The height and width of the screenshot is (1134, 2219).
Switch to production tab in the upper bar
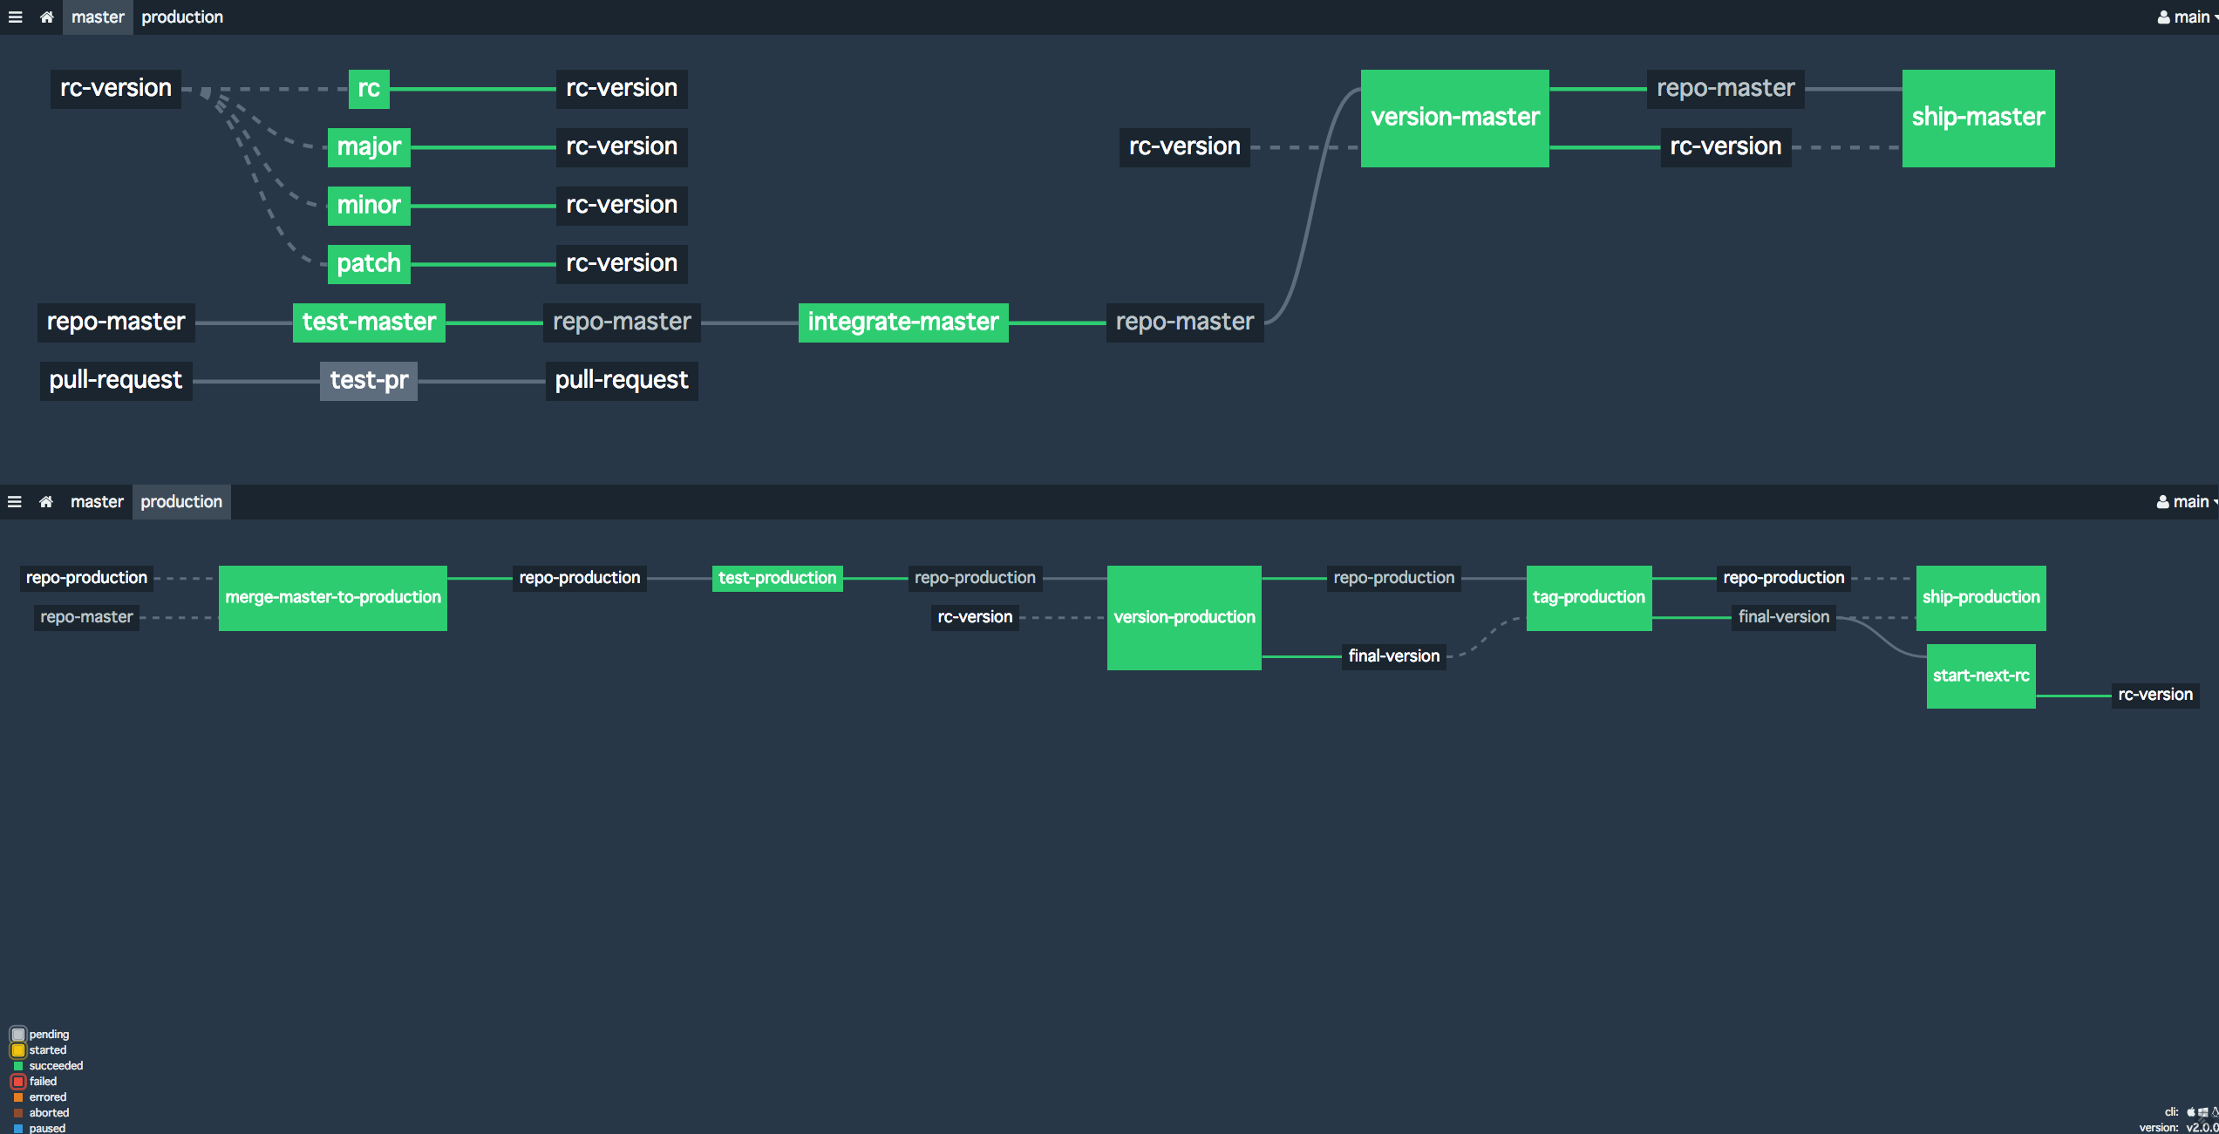tap(182, 17)
